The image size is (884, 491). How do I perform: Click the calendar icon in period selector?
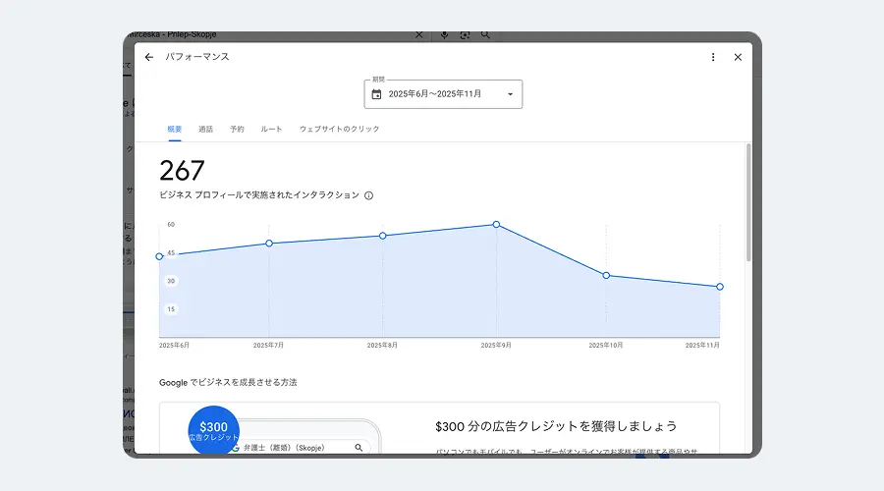click(x=376, y=94)
